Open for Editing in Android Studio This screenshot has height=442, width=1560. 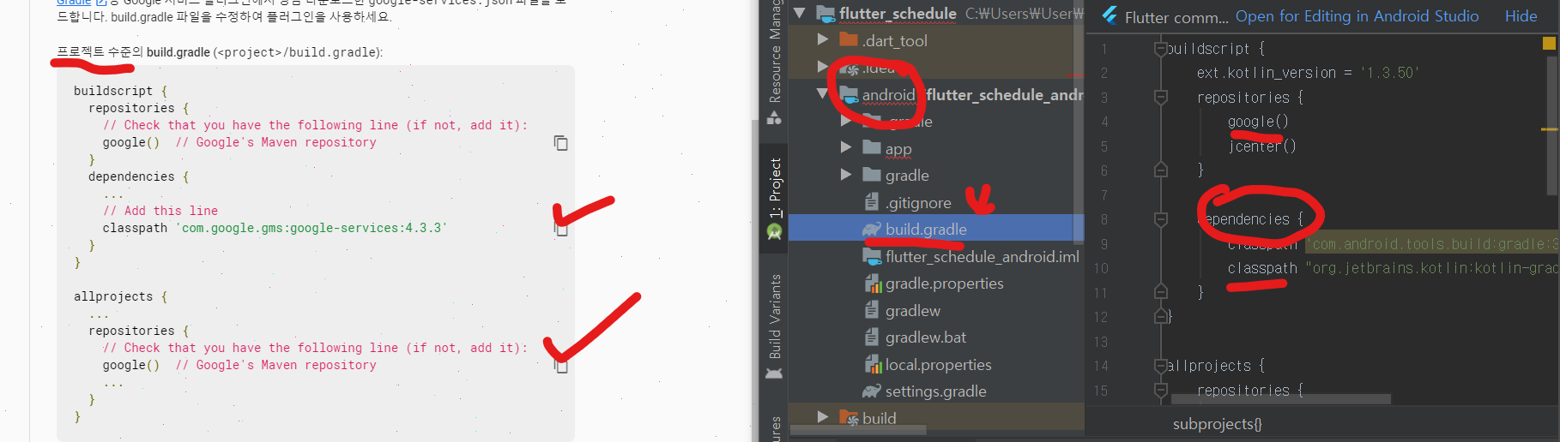[x=1357, y=15]
